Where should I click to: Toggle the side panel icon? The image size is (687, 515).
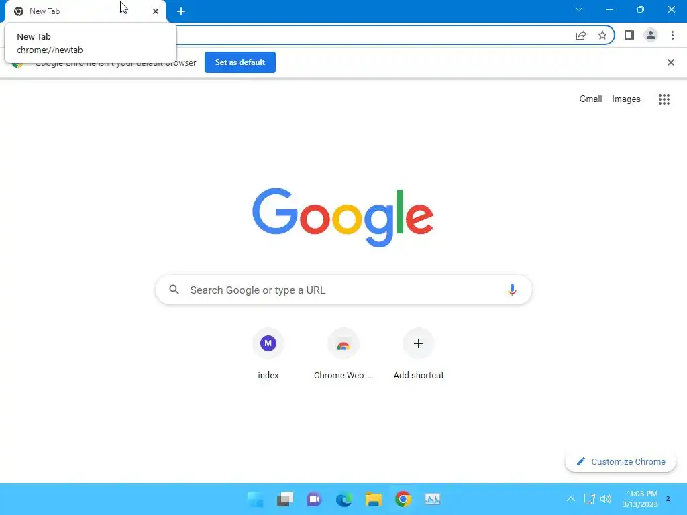(629, 35)
